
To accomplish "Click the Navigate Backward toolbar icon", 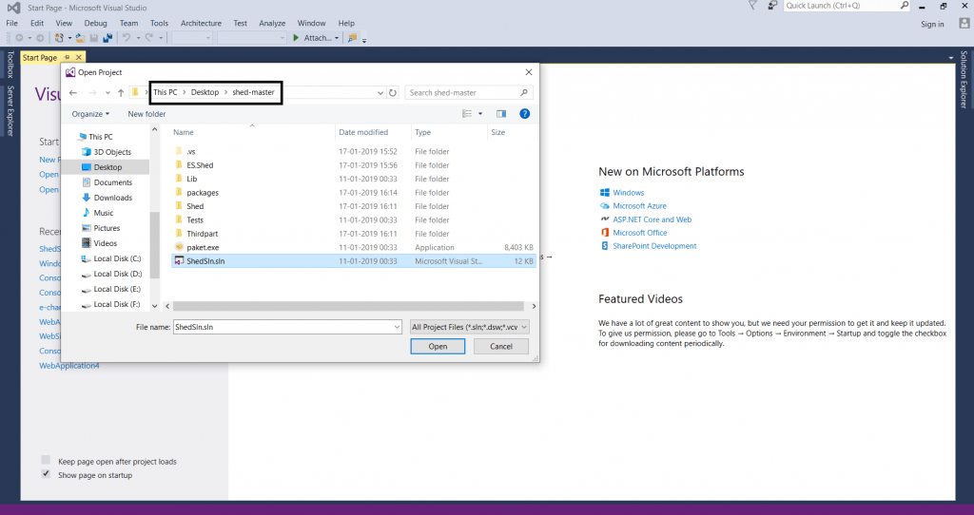I will tap(19, 38).
